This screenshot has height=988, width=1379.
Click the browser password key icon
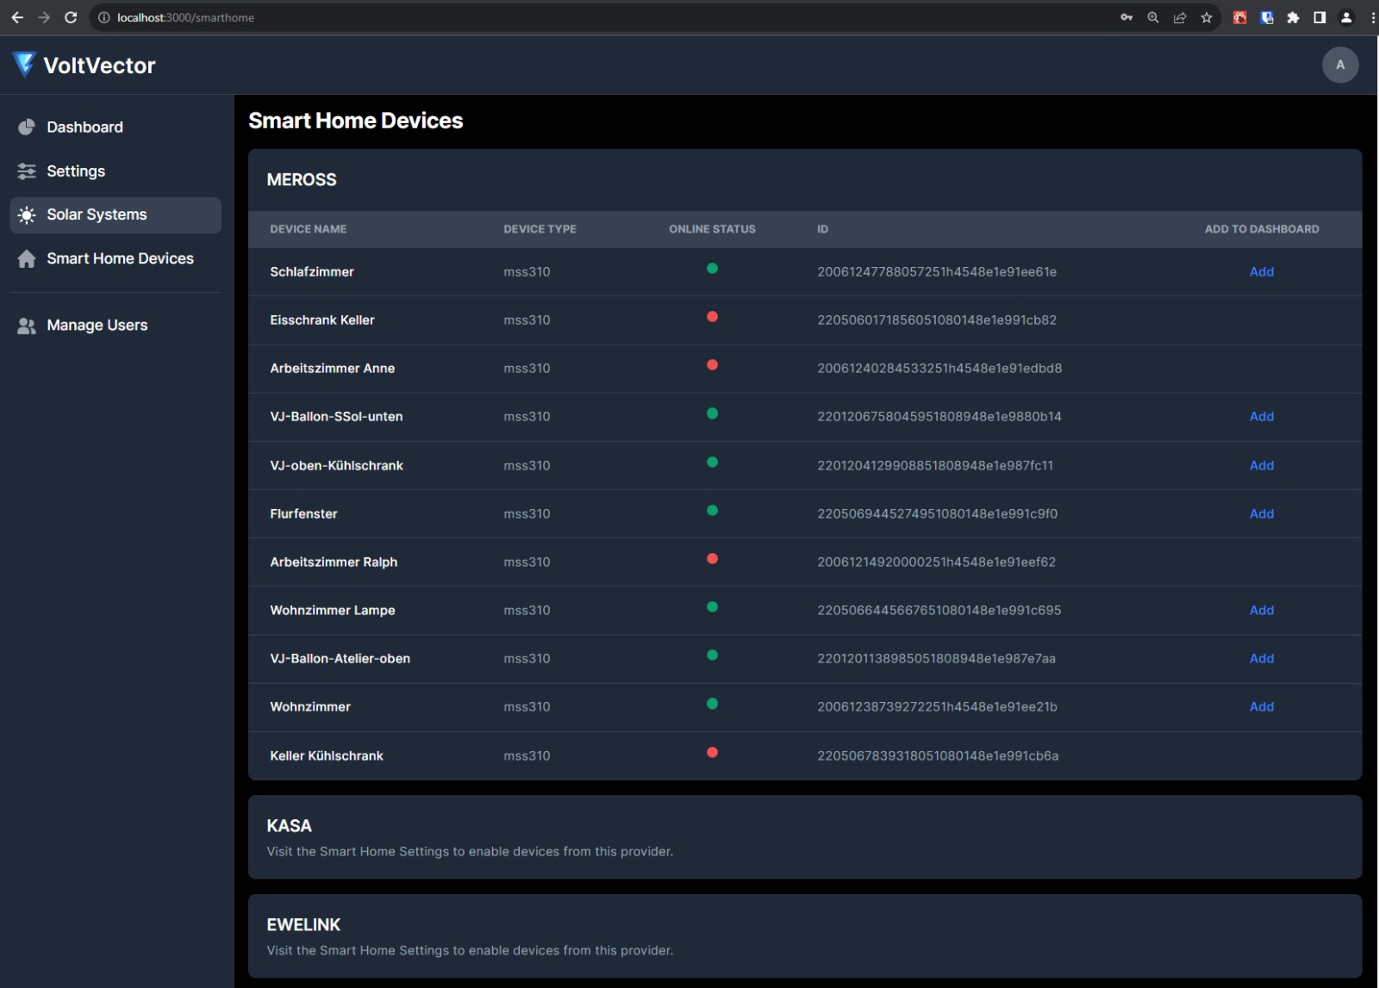click(1126, 17)
